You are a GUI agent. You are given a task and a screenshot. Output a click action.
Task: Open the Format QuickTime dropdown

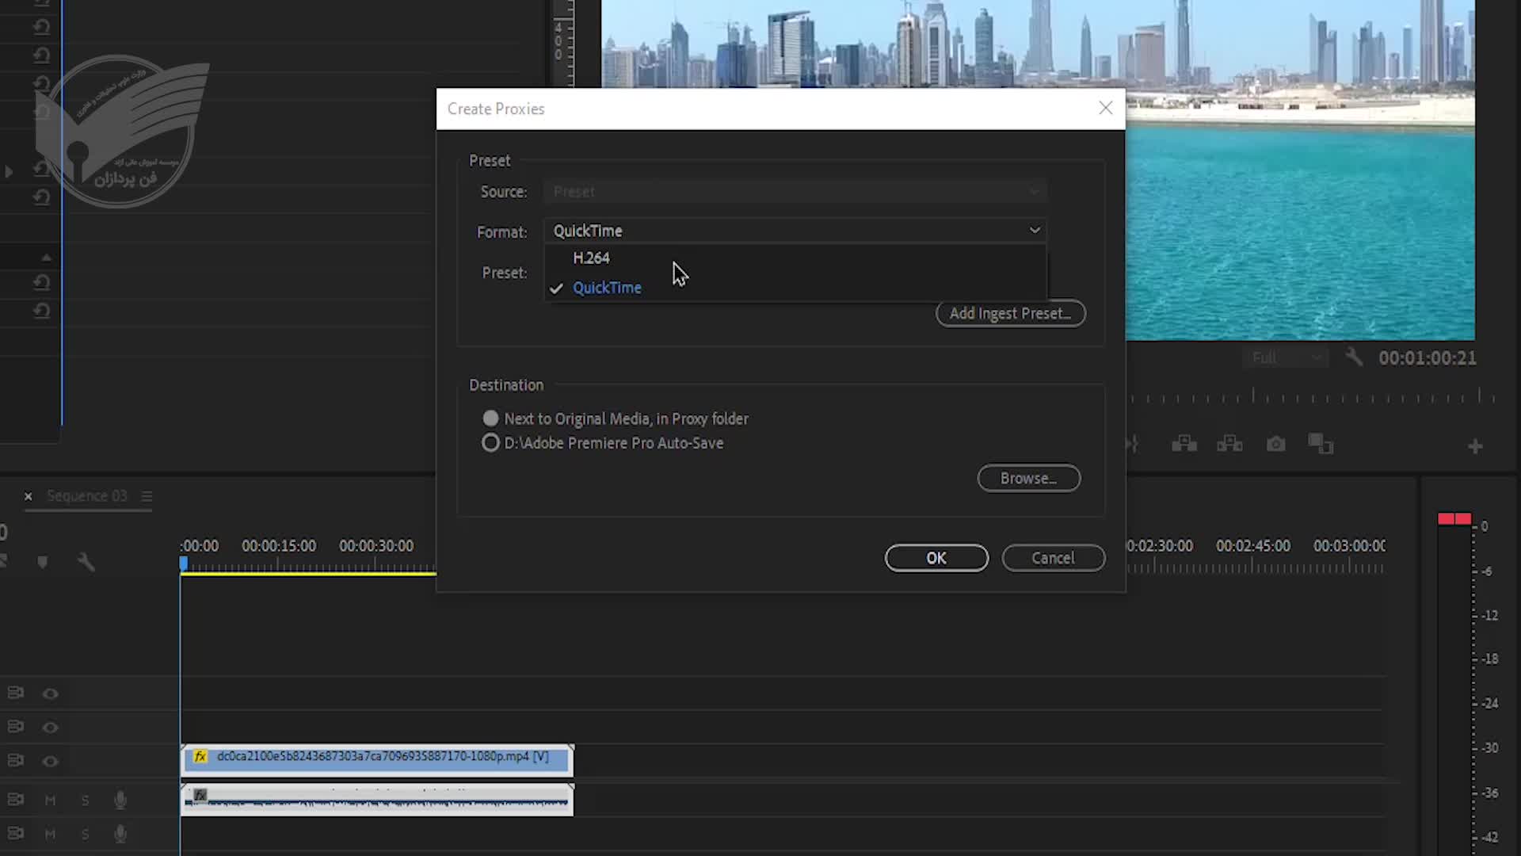795,231
